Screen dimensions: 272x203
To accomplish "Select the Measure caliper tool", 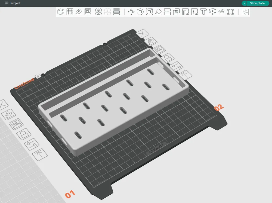I will click(212, 12).
